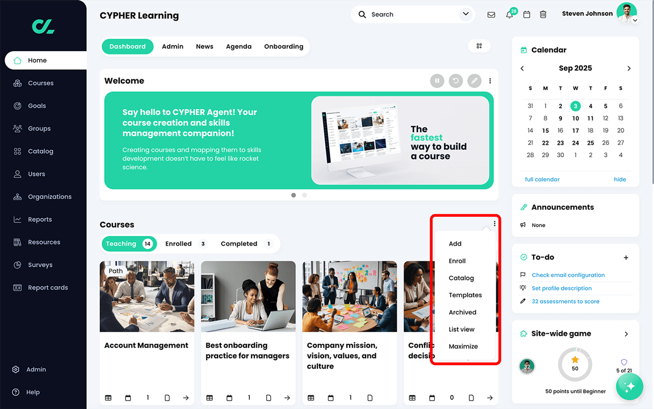Select Templates from the open courses menu
Screen dimensions: 654x409
[x=466, y=295]
